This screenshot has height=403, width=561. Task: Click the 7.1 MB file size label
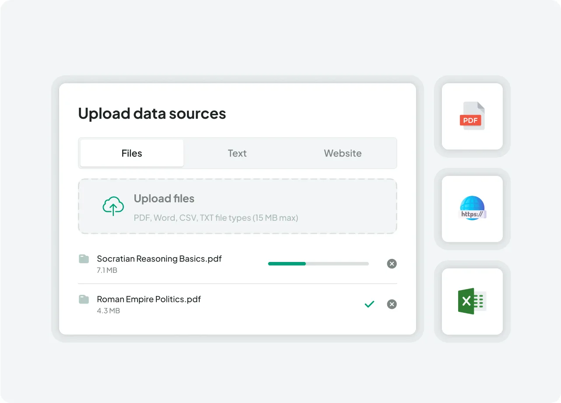point(107,270)
